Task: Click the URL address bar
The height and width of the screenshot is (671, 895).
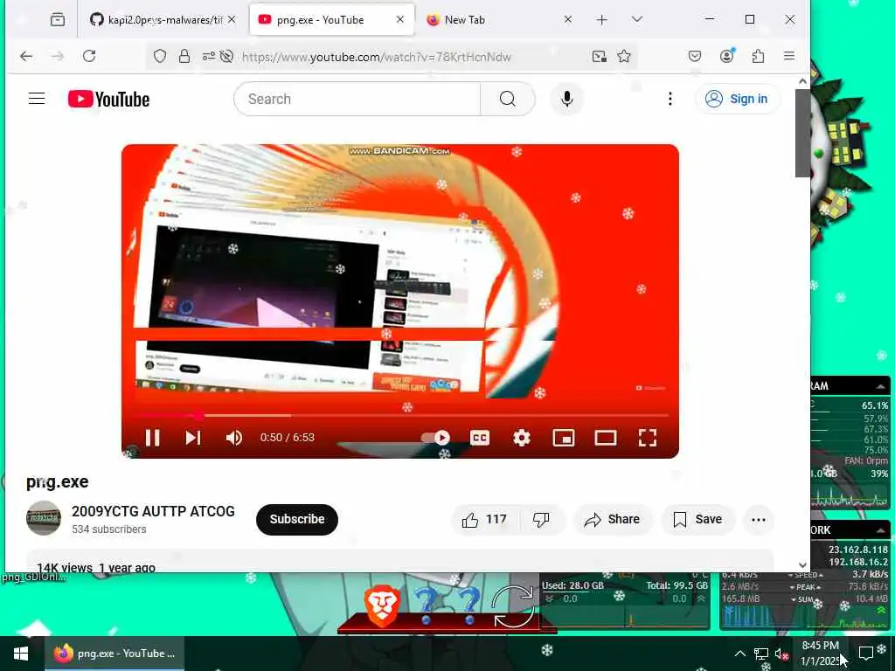Action: (x=376, y=57)
